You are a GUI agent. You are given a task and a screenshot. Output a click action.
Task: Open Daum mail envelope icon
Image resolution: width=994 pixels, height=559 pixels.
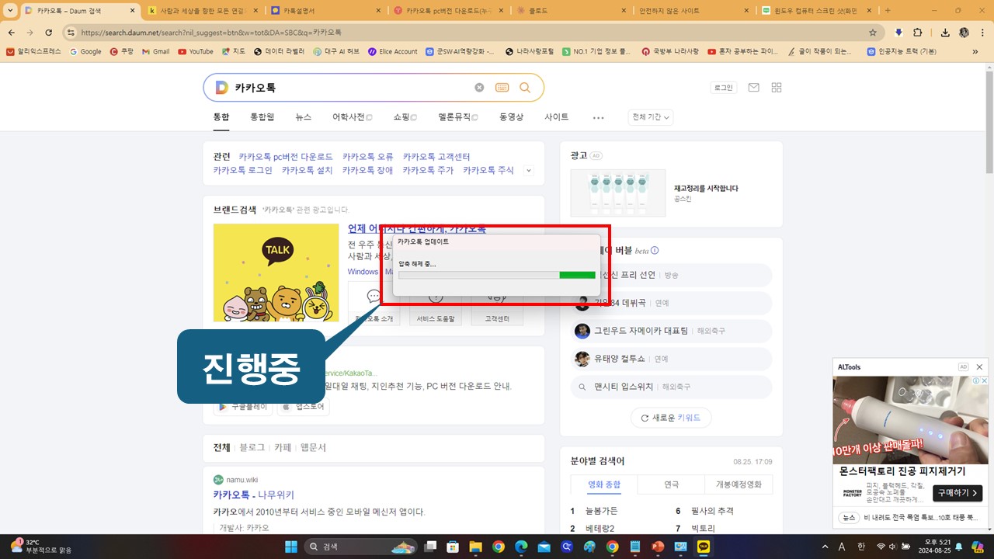pos(753,88)
